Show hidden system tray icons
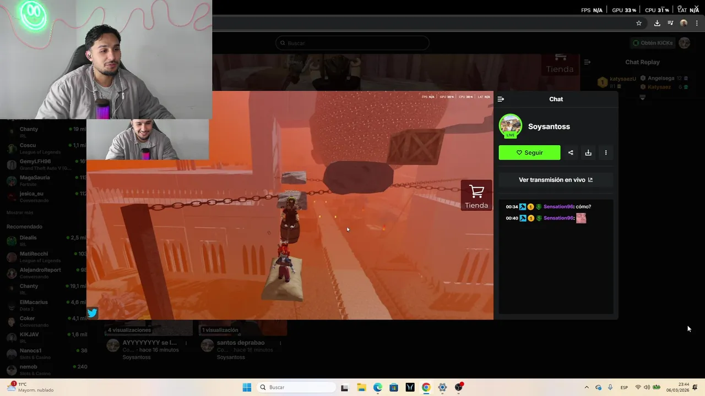 click(x=586, y=387)
